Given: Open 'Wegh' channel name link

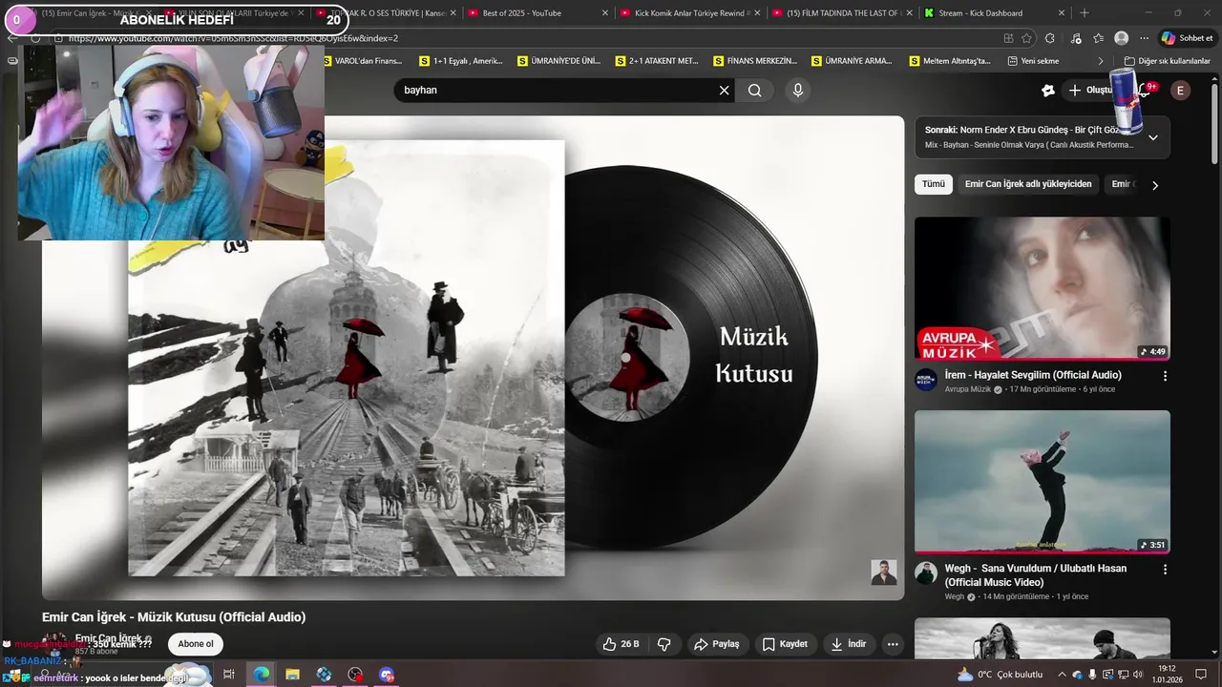Looking at the screenshot, I should click(955, 596).
